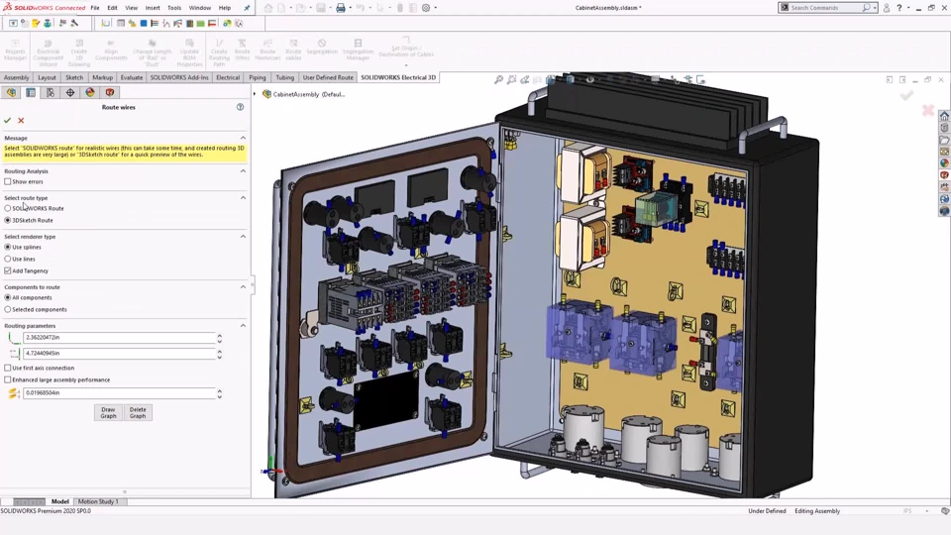951x535 pixels.
Task: Click the Hide/Show Items eye icon
Action: click(x=589, y=79)
